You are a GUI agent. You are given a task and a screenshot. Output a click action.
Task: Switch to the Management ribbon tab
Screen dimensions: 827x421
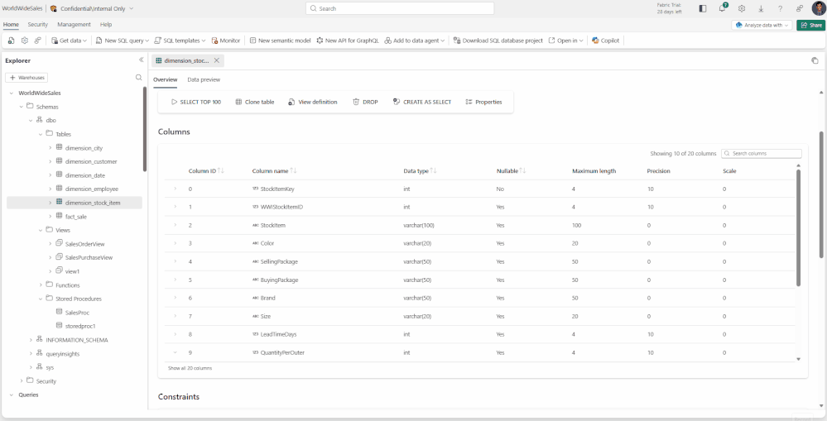tap(74, 24)
